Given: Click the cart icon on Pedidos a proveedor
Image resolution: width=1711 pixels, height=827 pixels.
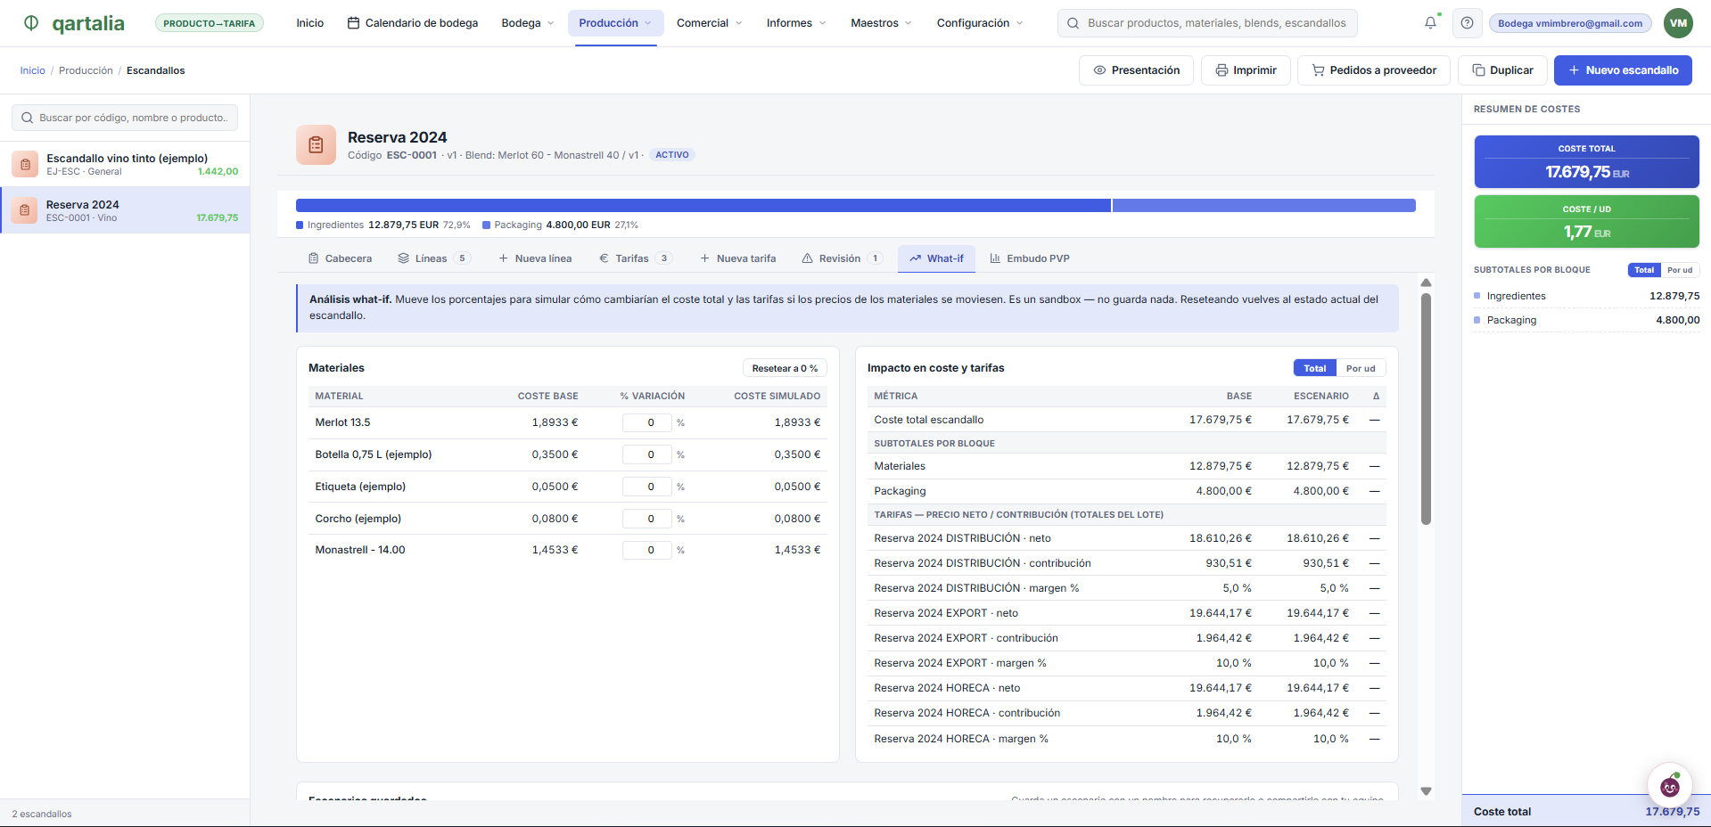Looking at the screenshot, I should (1318, 70).
